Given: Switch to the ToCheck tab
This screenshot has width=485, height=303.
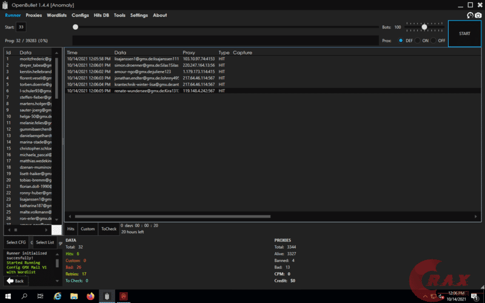Looking at the screenshot, I should [x=109, y=229].
